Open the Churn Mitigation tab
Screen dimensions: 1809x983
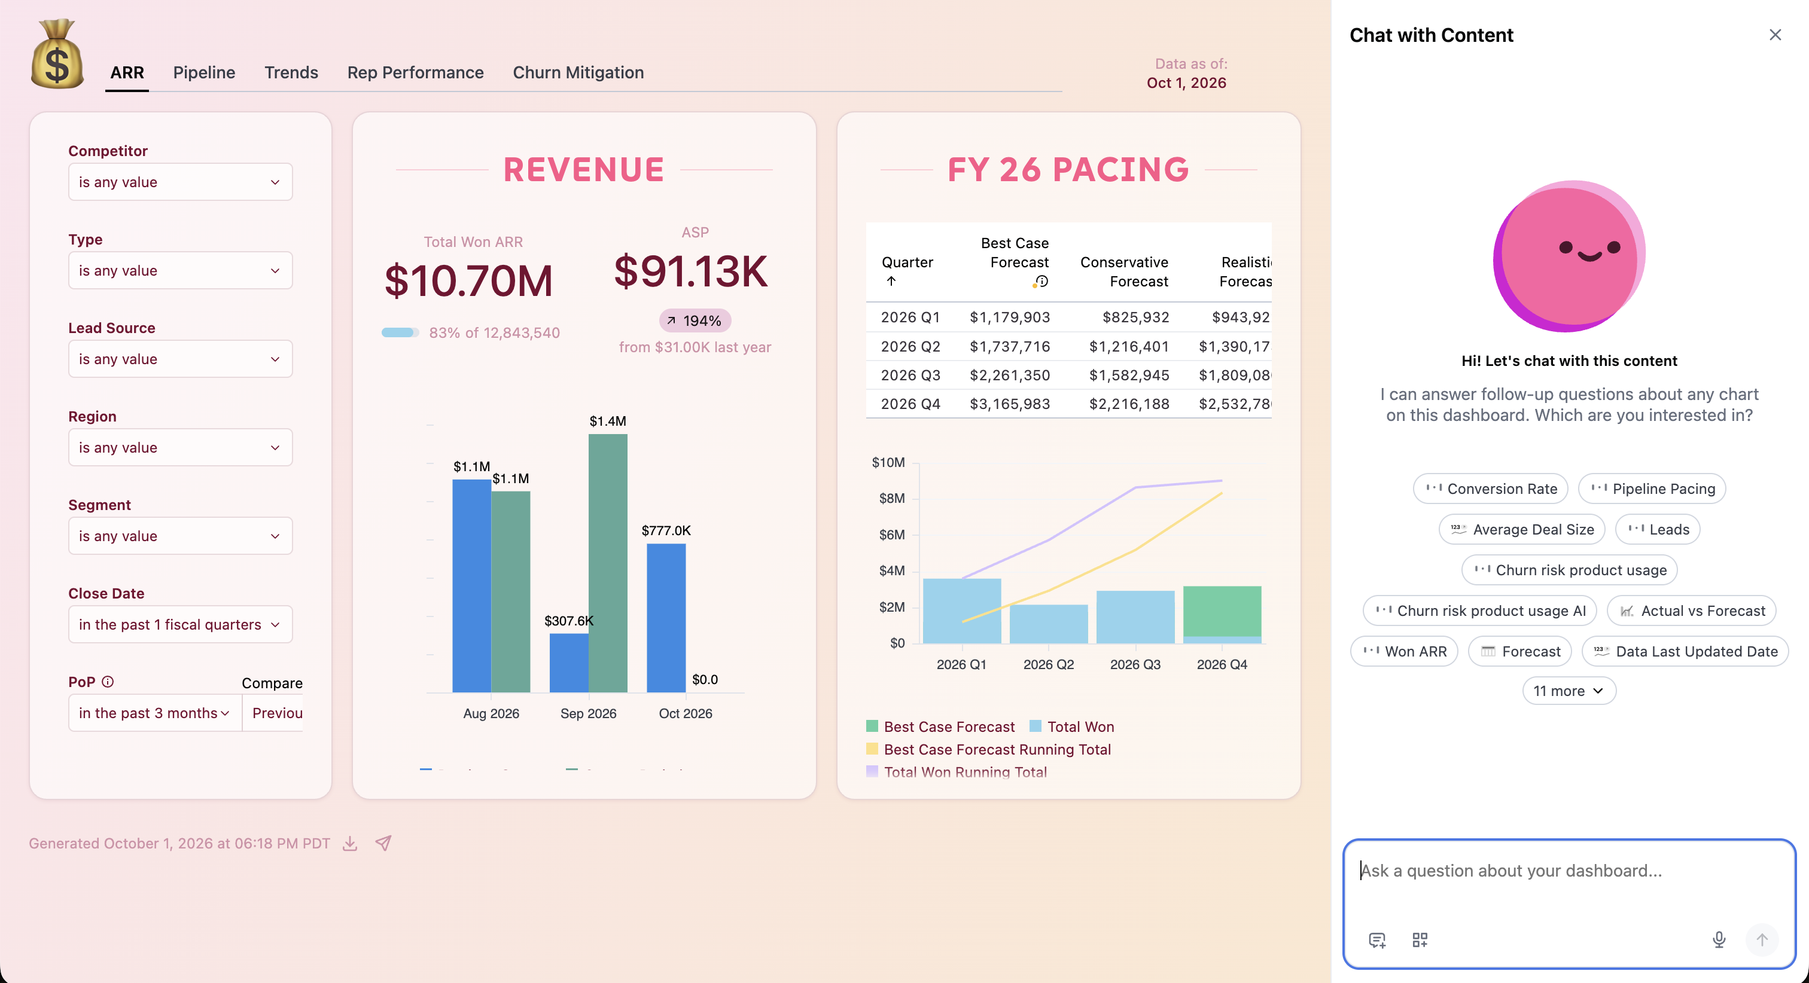point(578,72)
